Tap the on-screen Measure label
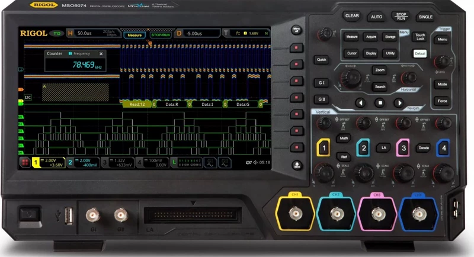Screen dimensions: 474x257 [134, 35]
